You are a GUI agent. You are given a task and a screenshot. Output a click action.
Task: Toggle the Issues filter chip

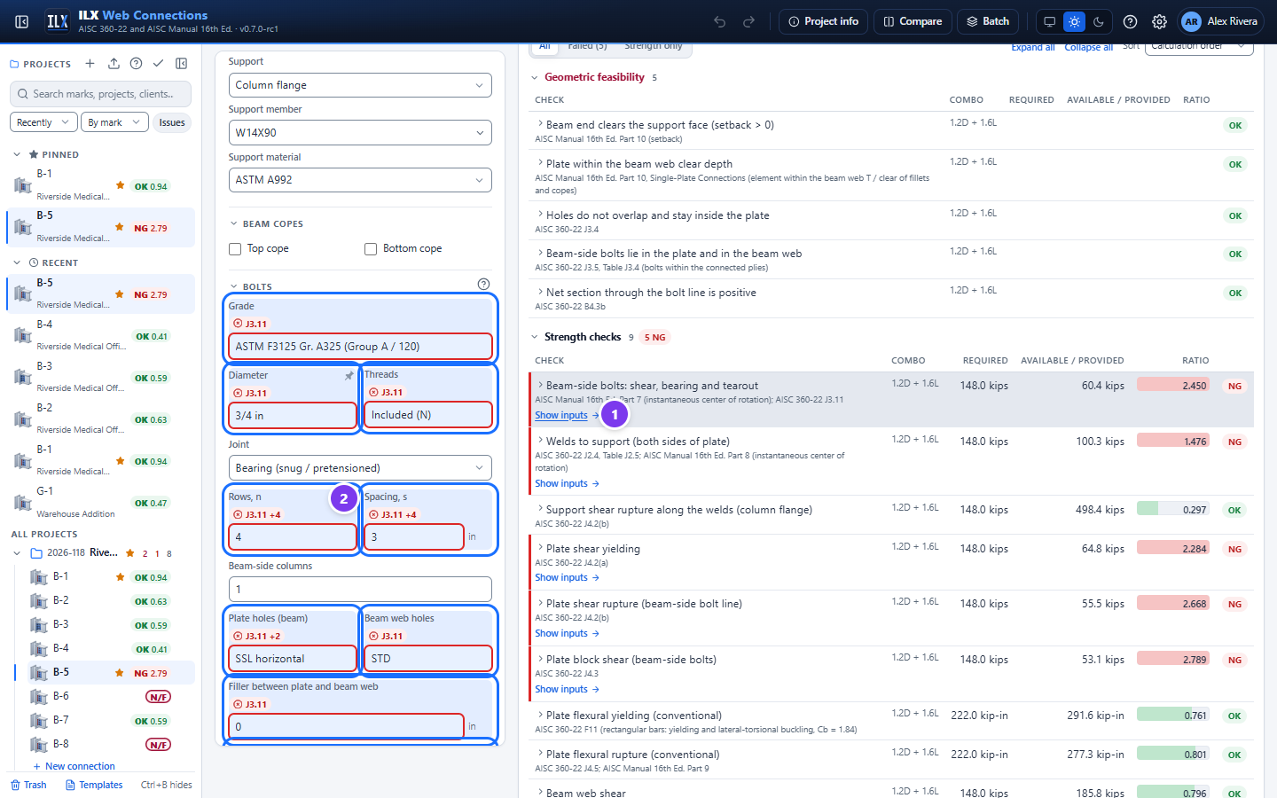click(x=172, y=122)
